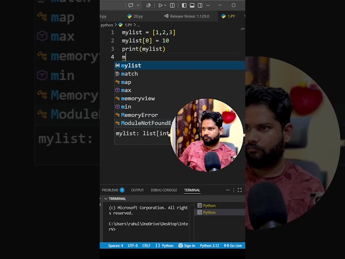Open the title bar more actions ellipsis
The height and width of the screenshot is (259, 345).
click(208, 5)
